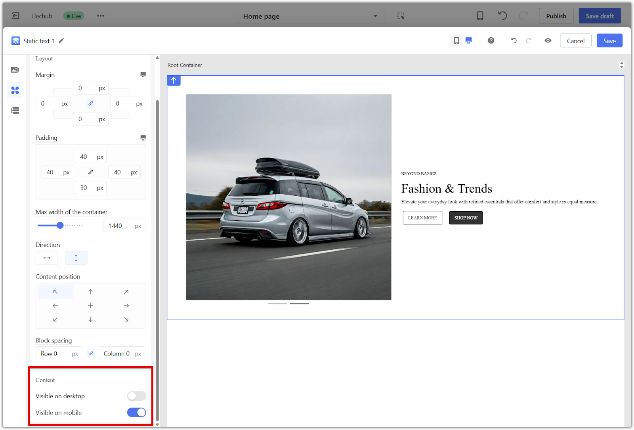This screenshot has width=634, height=430.
Task: Click the Static text 1 layers icon
Action: pos(16,40)
